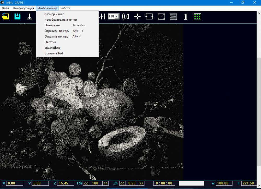Open the Конфигуоация menu

click(23, 8)
